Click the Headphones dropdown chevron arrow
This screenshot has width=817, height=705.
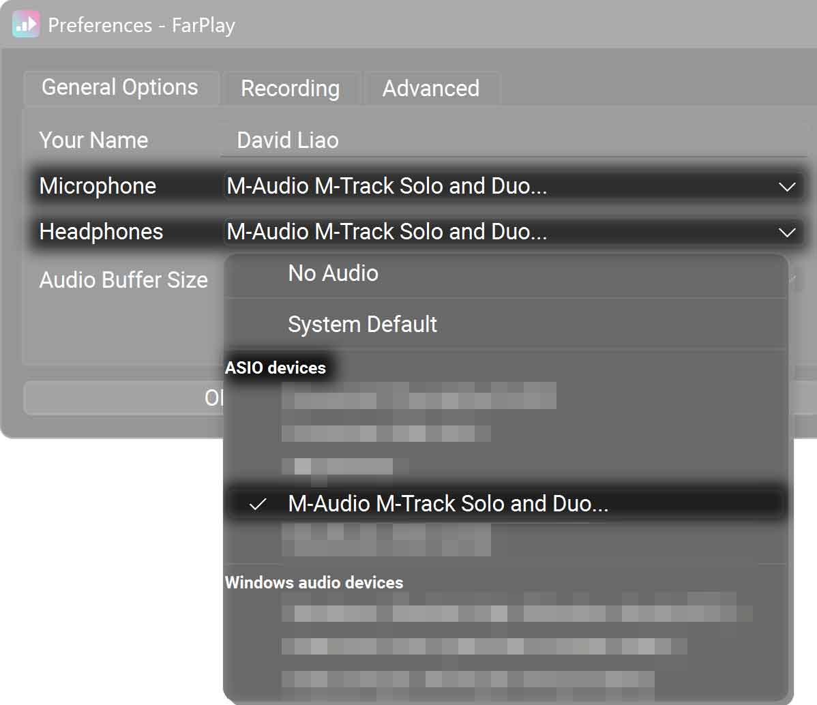[x=787, y=232]
